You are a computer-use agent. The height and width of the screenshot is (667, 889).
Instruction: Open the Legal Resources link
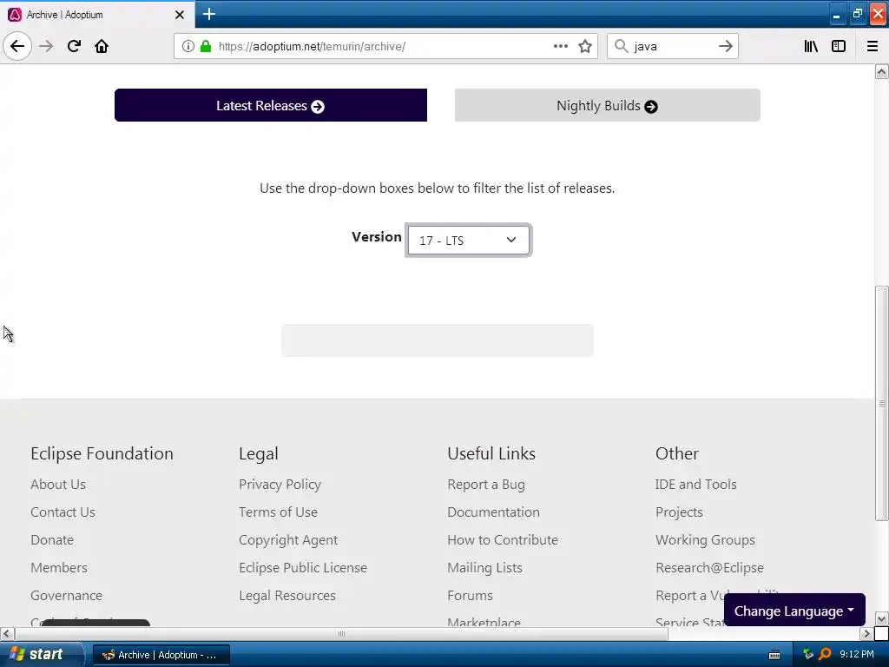[287, 596]
